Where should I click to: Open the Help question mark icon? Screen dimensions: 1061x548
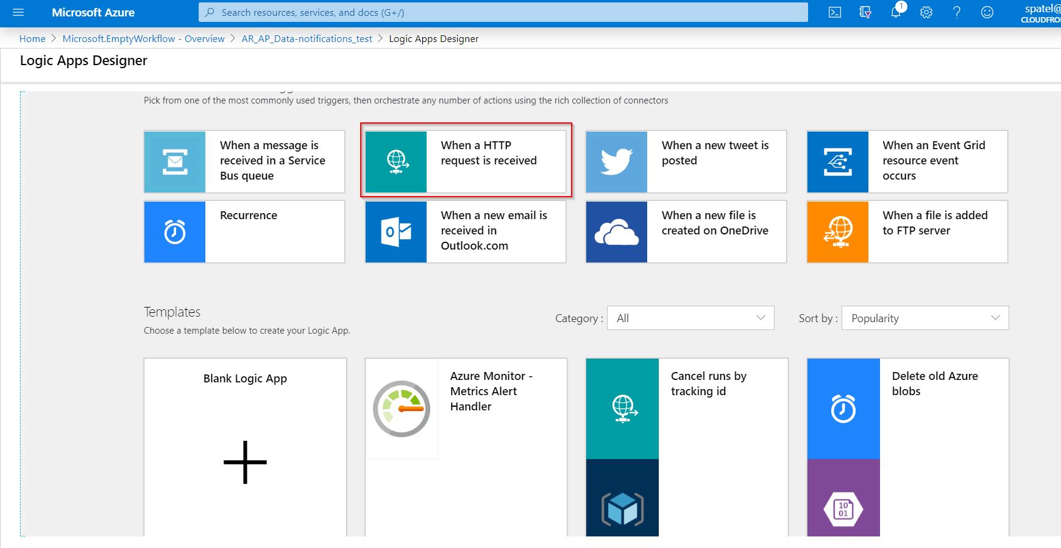click(x=957, y=12)
